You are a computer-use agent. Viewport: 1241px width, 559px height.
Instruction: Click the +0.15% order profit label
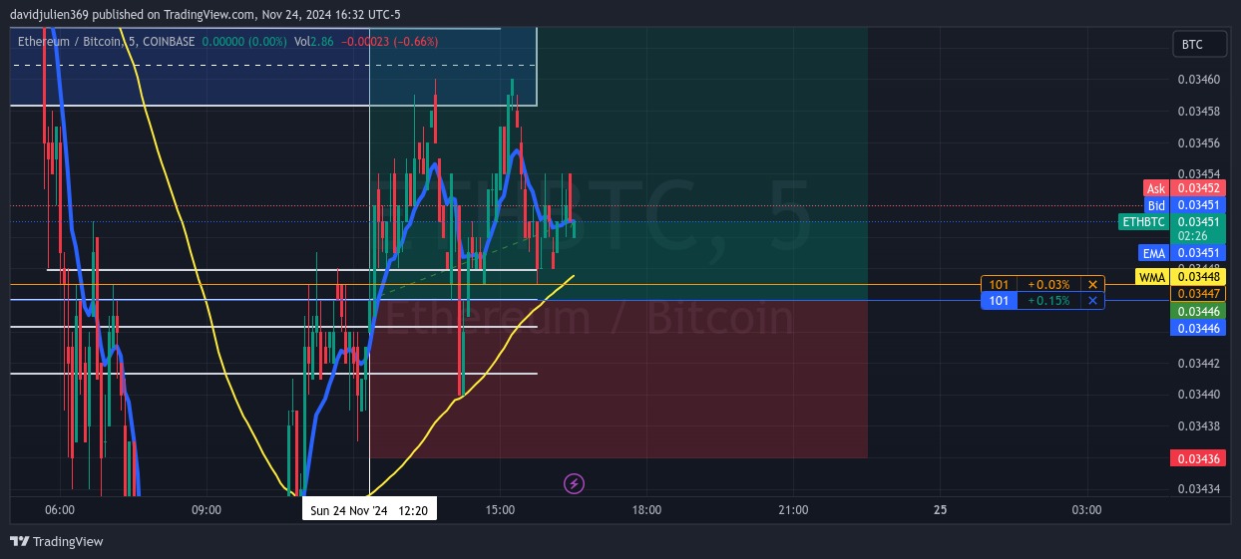1048,300
